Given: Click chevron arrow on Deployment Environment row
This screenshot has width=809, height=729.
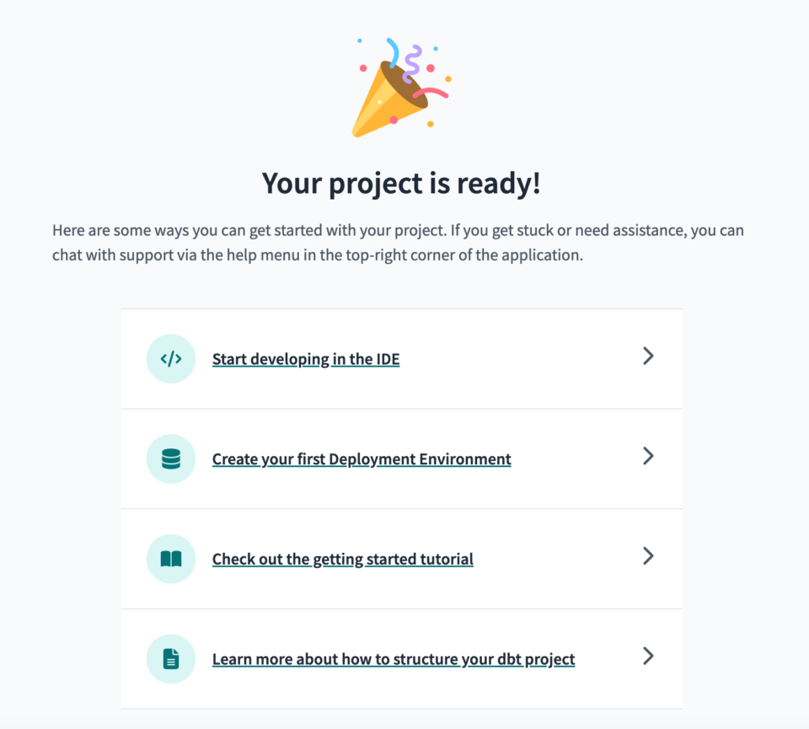Looking at the screenshot, I should tap(648, 456).
